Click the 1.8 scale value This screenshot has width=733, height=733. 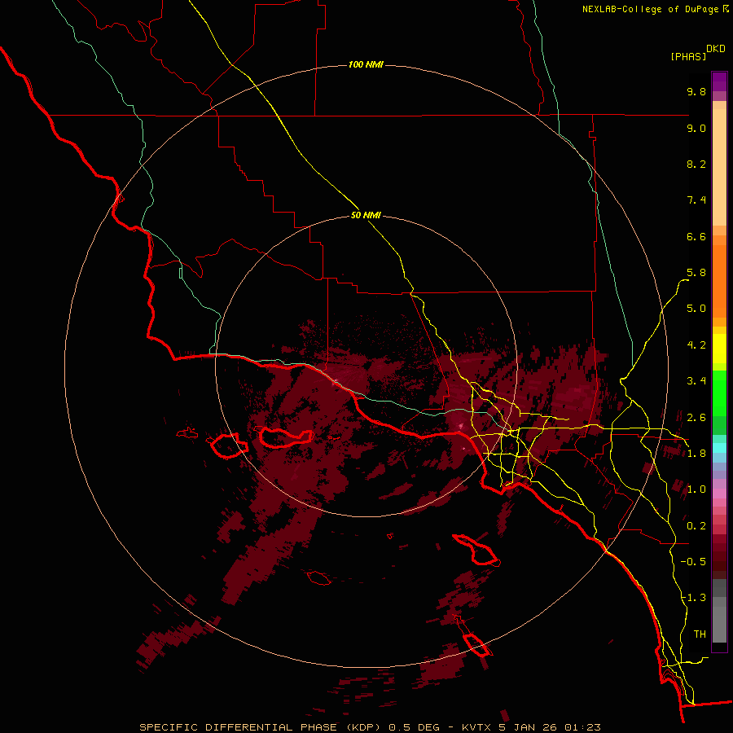(x=696, y=454)
